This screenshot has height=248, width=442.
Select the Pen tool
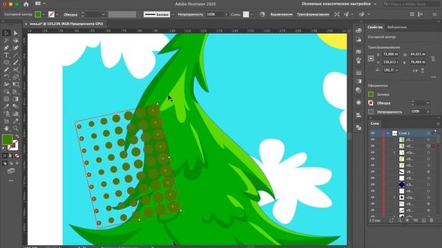pos(6,48)
